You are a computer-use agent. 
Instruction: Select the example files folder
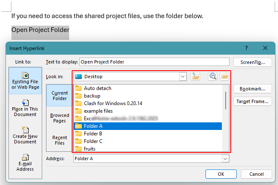(148, 111)
